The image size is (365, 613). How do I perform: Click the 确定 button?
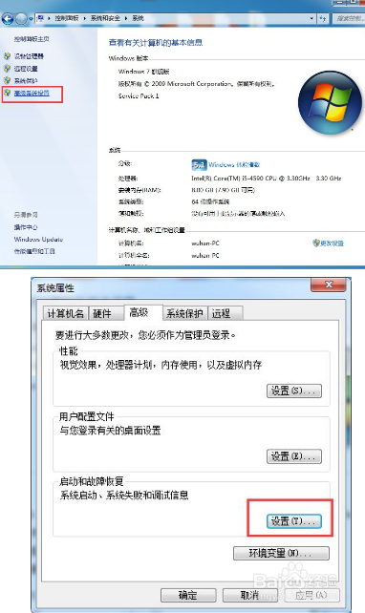coord(188,596)
